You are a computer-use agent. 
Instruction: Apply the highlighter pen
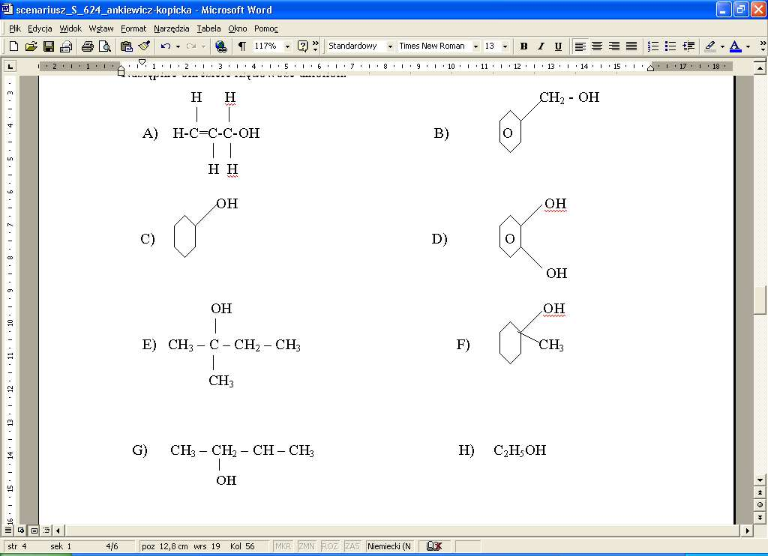710,46
